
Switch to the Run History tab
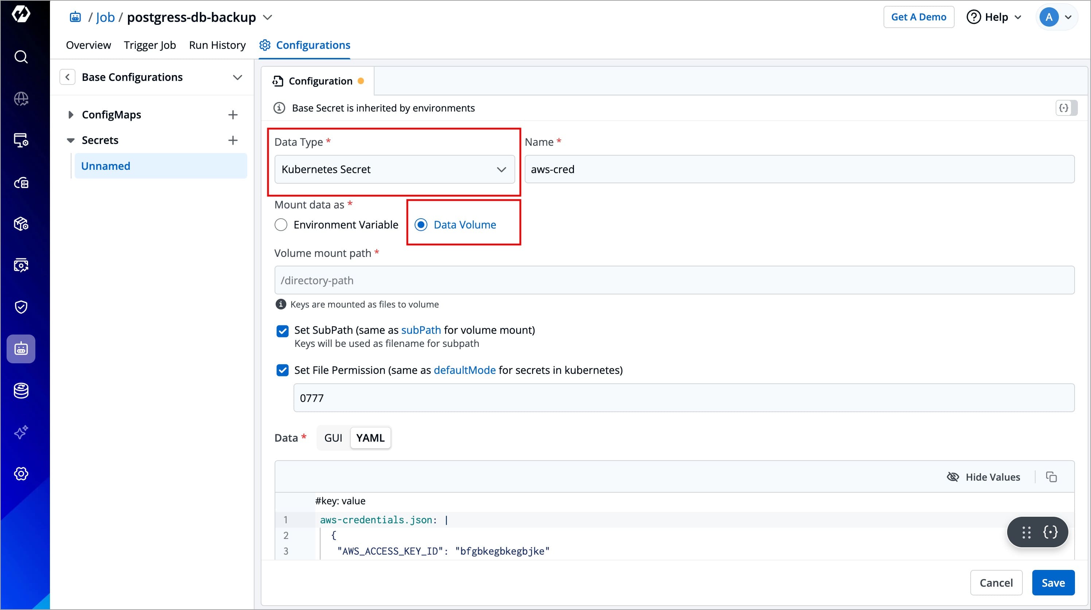click(x=217, y=45)
